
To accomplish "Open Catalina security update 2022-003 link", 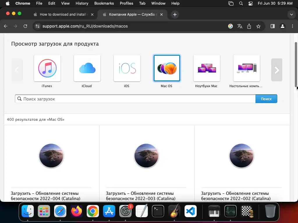I will (x=141, y=196).
